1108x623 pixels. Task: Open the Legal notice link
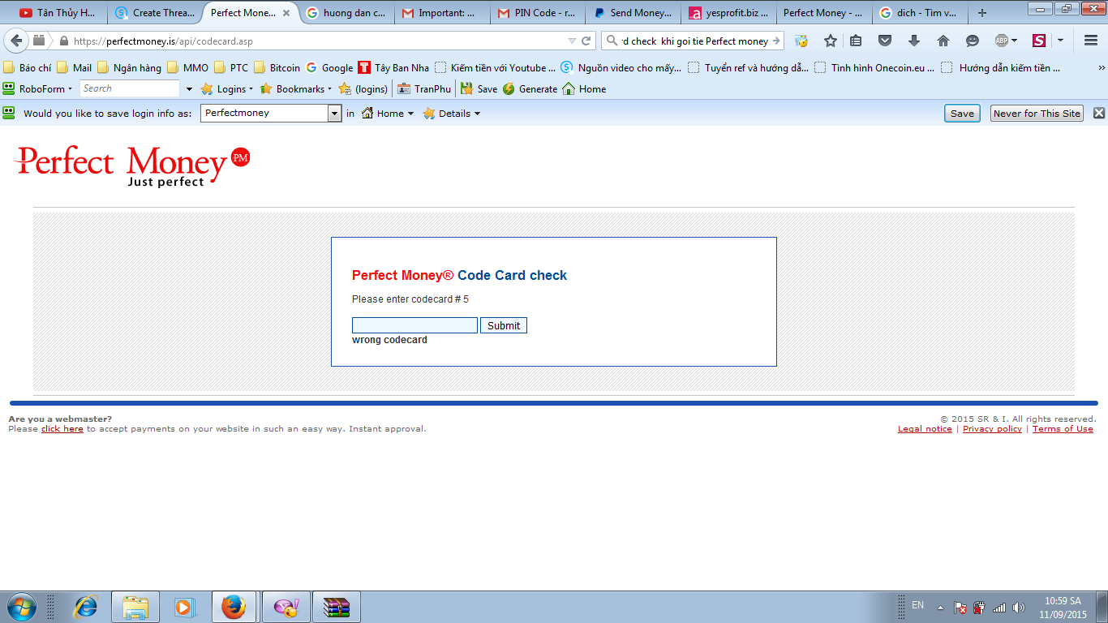pyautogui.click(x=925, y=429)
